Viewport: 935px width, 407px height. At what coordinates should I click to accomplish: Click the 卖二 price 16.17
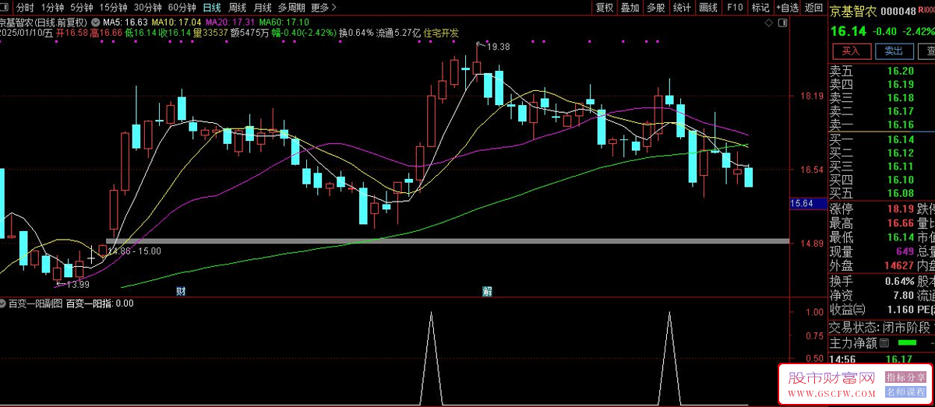pyautogui.click(x=900, y=111)
